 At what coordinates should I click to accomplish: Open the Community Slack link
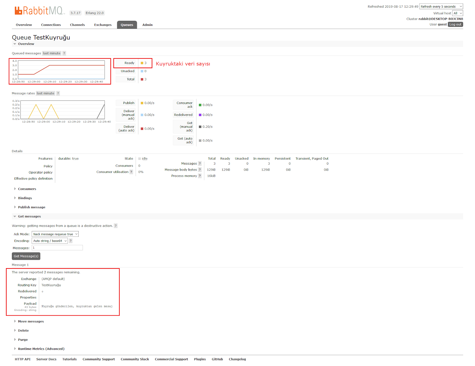click(135, 359)
